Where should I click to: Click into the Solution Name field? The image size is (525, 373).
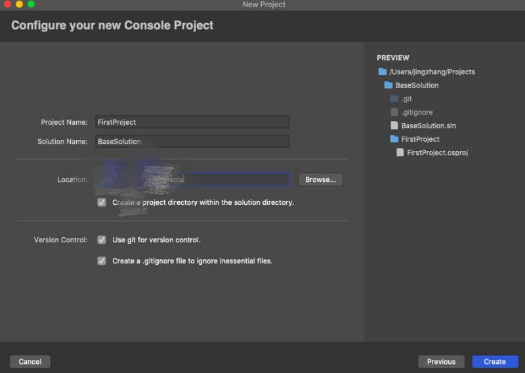(192, 141)
